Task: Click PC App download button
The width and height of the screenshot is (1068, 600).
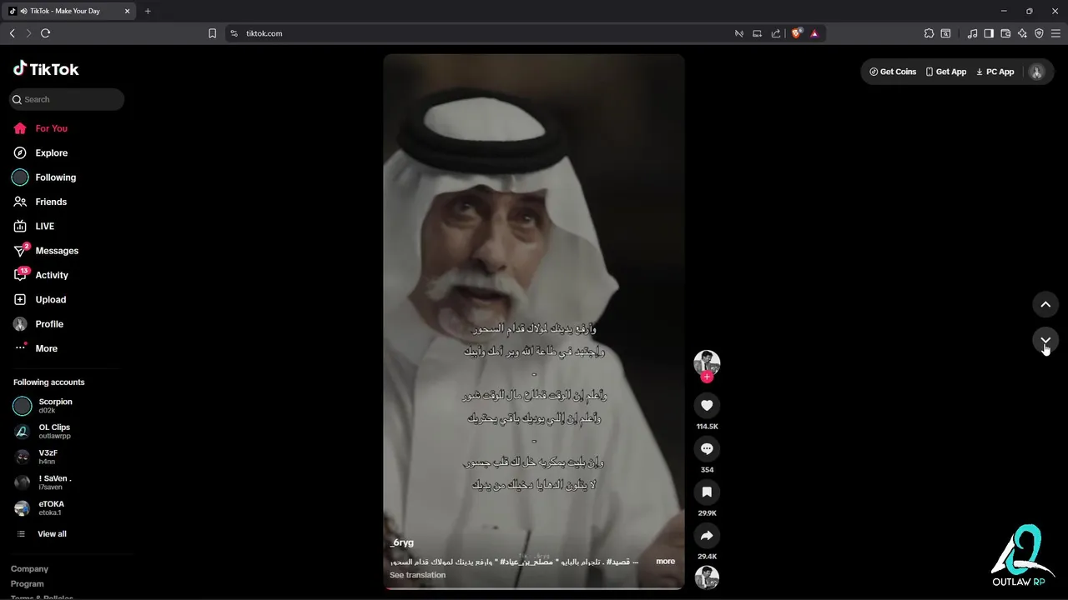Action: click(x=995, y=72)
